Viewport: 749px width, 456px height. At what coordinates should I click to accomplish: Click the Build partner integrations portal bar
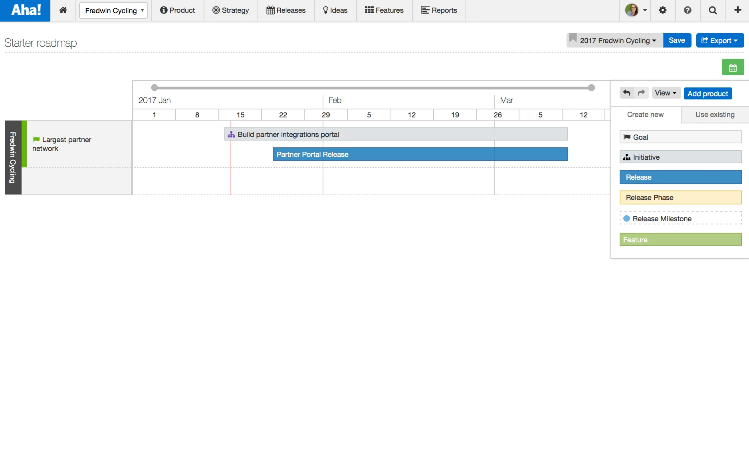[x=396, y=134]
